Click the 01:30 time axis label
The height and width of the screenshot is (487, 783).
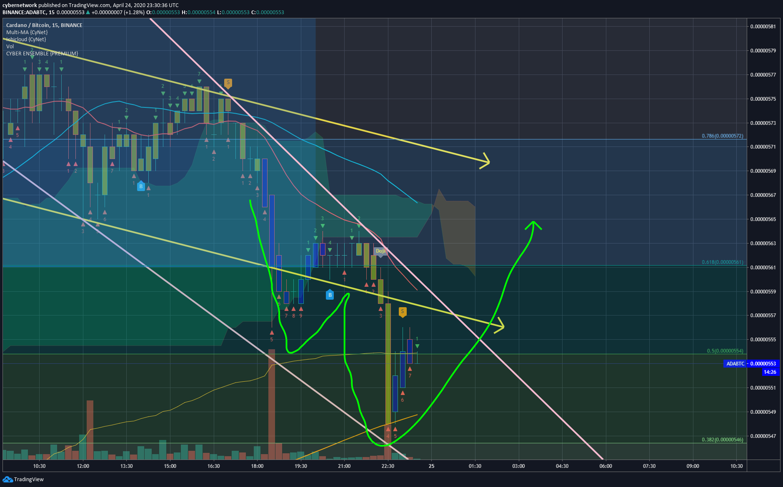pos(475,466)
